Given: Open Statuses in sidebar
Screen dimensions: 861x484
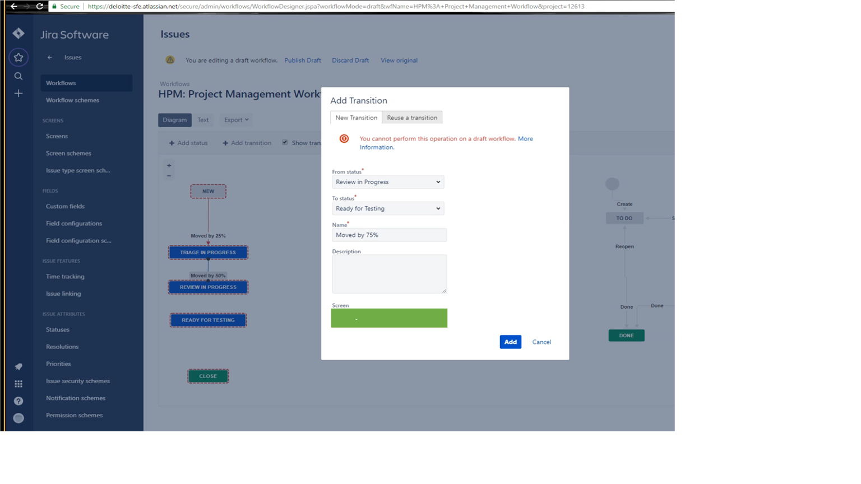Looking at the screenshot, I should (58, 329).
